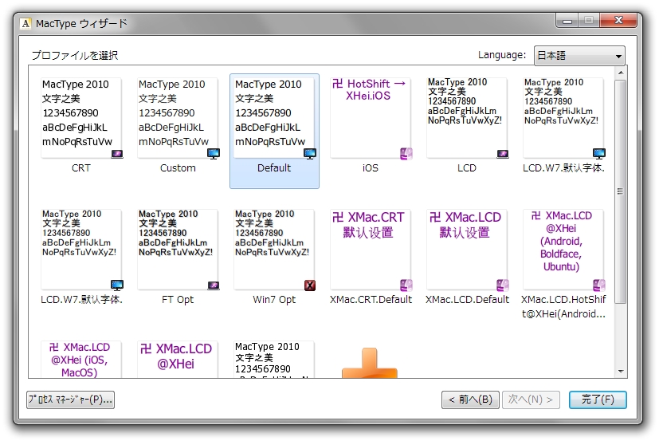Select the XMac.LCD @XHei (Android, Boldface, Ubuntu) preview
The image size is (659, 441).
(563, 250)
